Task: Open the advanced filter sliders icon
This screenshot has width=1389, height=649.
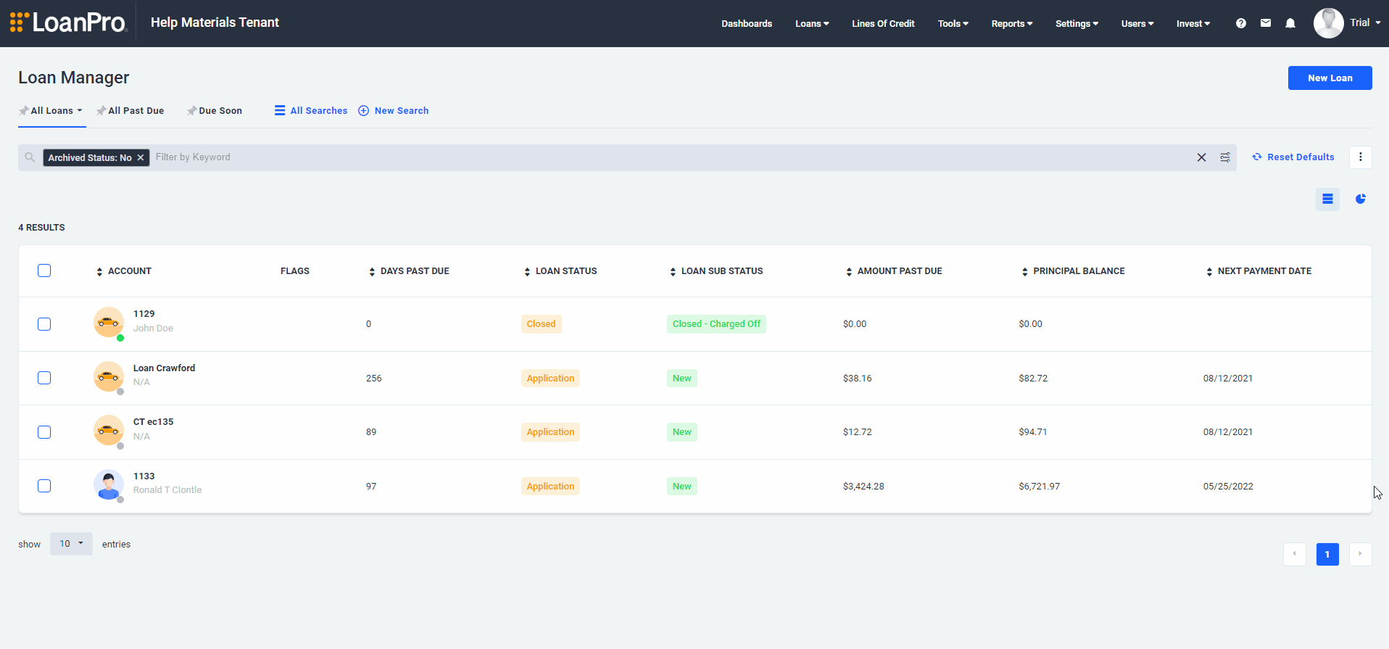Action: pyautogui.click(x=1225, y=157)
